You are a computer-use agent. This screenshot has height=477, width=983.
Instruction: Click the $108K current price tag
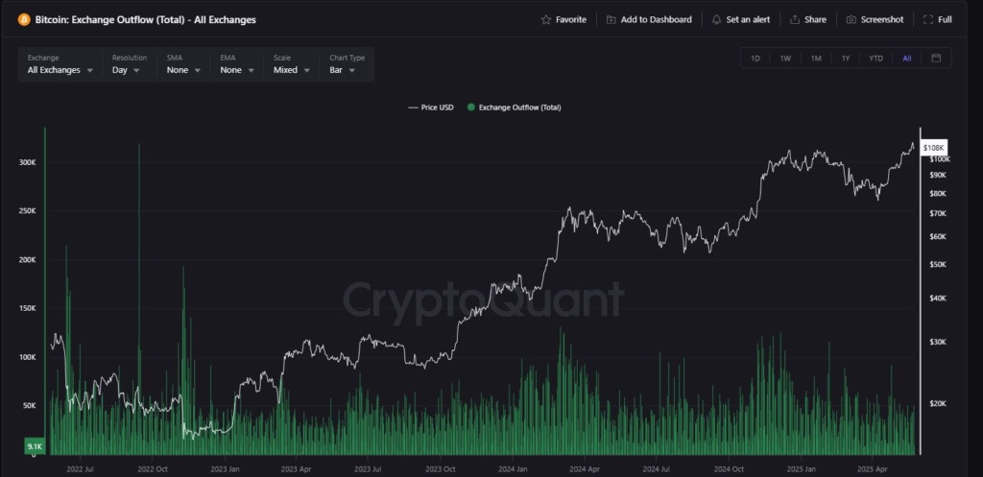933,148
